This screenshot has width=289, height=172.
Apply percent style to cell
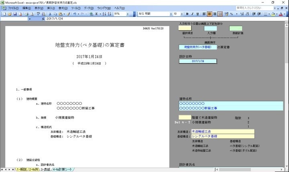coord(232,14)
